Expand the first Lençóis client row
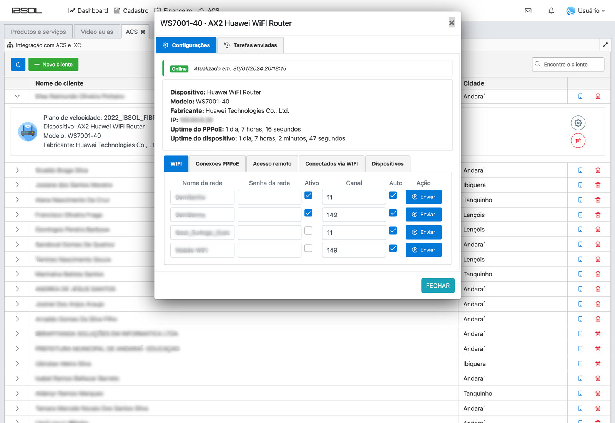Image resolution: width=615 pixels, height=423 pixels. point(17,215)
